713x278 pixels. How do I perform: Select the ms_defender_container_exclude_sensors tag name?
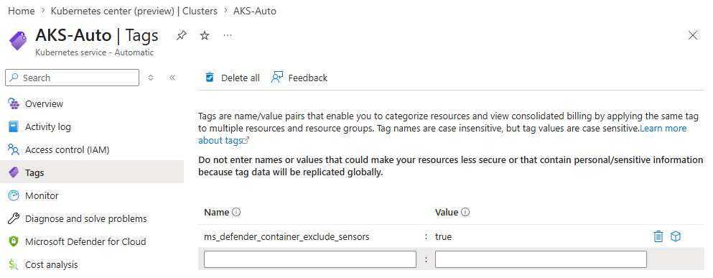coord(286,237)
